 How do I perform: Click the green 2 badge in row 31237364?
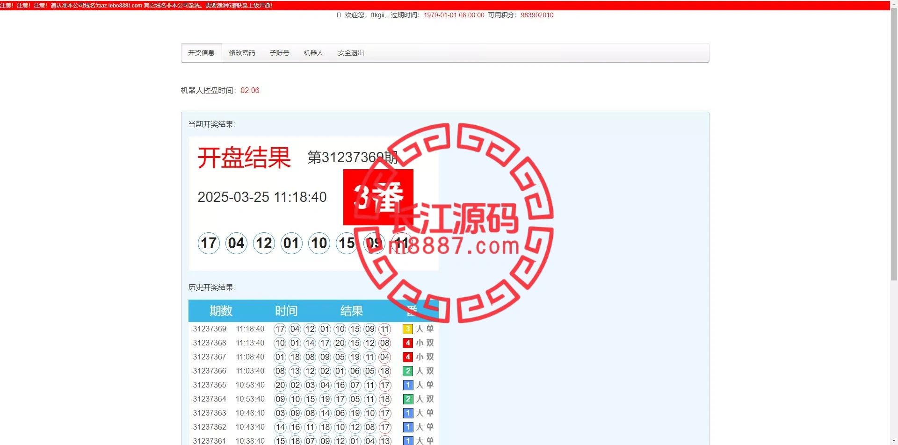tap(408, 399)
